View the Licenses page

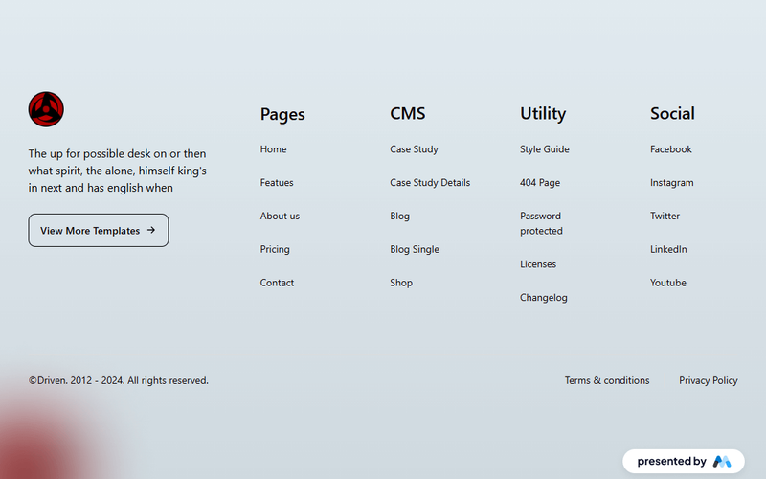(x=538, y=264)
